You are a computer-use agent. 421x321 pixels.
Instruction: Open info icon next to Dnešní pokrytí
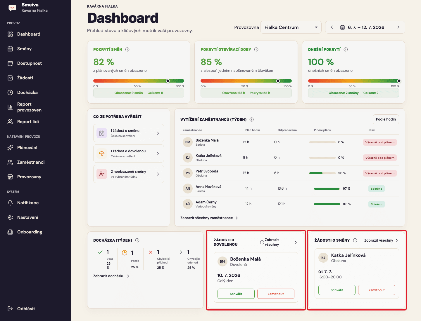point(346,50)
